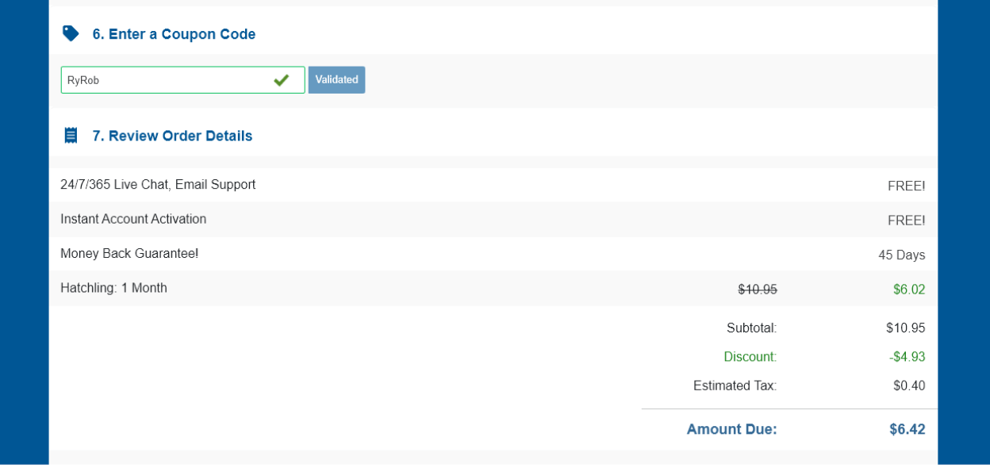990x468 pixels.
Task: Select the Hatchling: 1 Month plan item
Action: tap(113, 288)
